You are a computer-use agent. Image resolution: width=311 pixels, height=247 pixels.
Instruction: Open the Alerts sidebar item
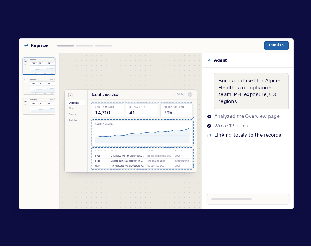coord(72,109)
